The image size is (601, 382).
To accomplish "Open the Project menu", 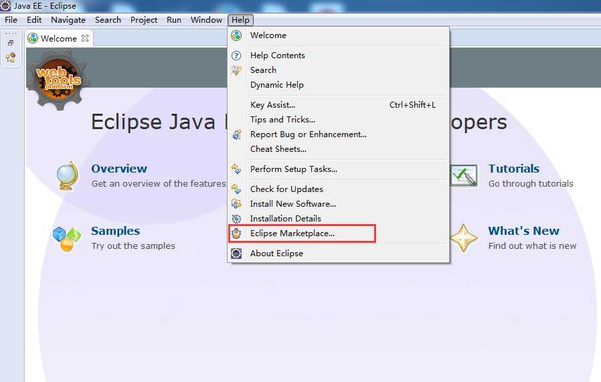I will click(144, 20).
